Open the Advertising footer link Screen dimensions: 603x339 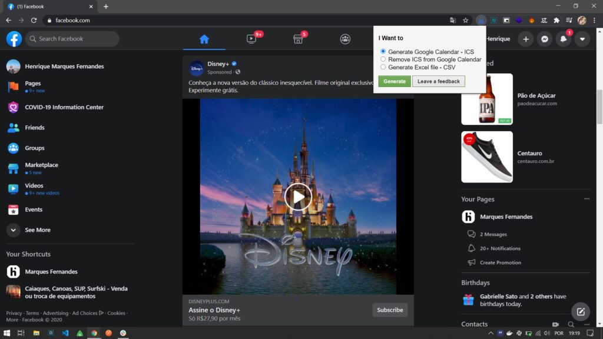point(55,313)
